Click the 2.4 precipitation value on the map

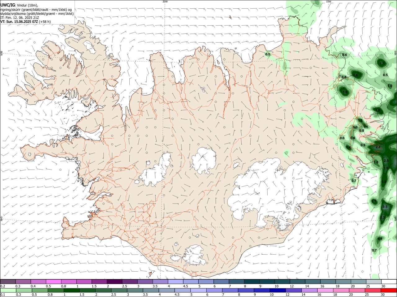pos(378,147)
